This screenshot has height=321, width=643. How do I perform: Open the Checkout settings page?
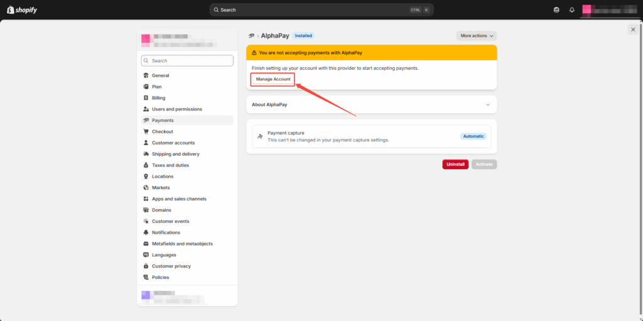pyautogui.click(x=163, y=132)
